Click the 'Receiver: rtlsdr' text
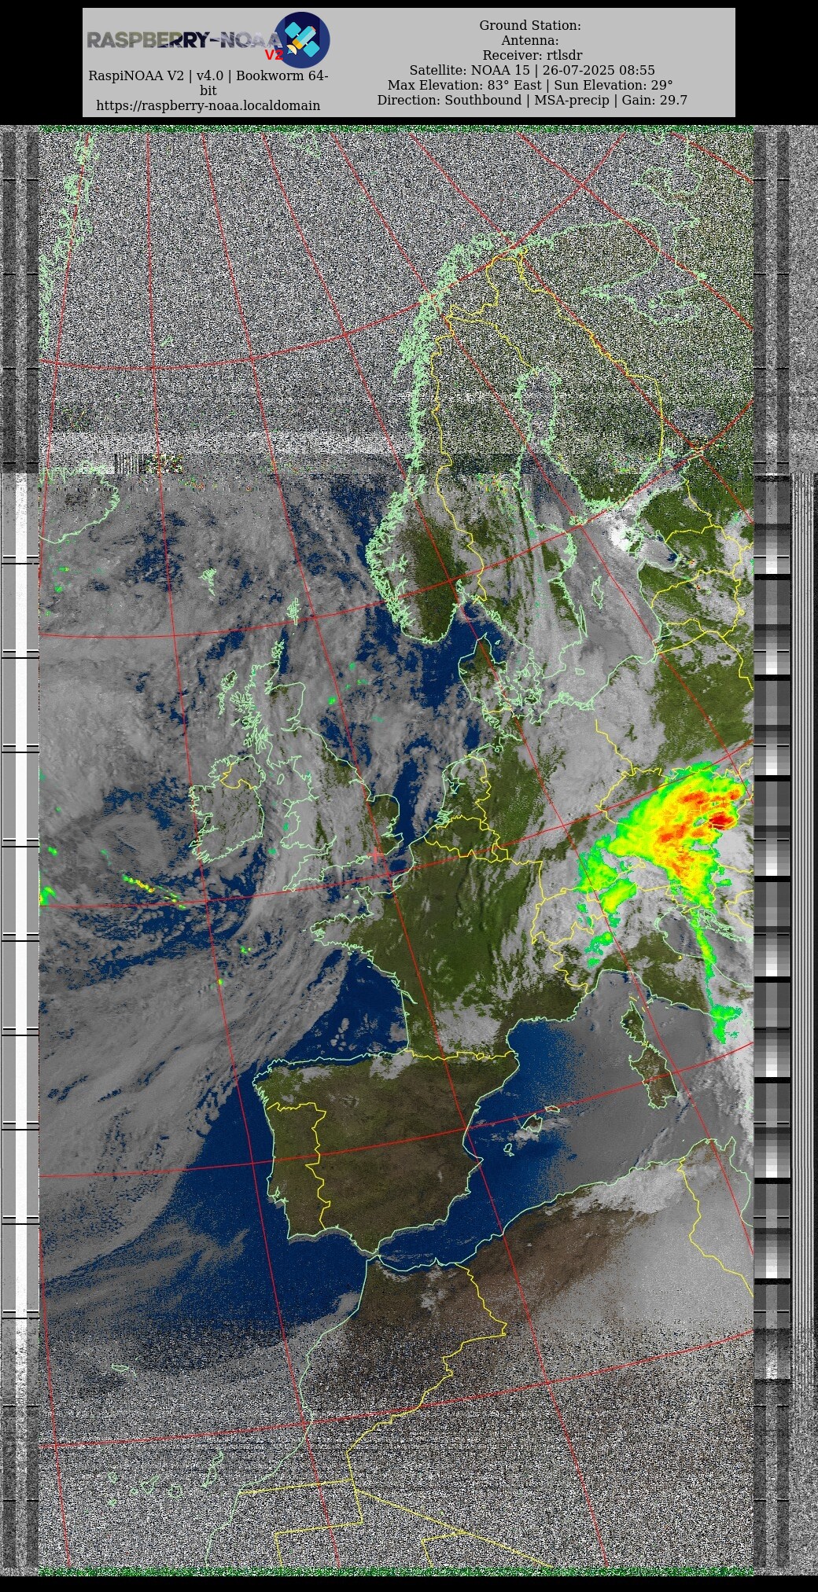Image resolution: width=818 pixels, height=1592 pixels. tap(532, 56)
